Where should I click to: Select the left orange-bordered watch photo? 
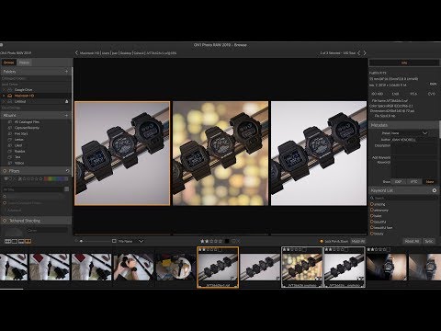point(122,154)
